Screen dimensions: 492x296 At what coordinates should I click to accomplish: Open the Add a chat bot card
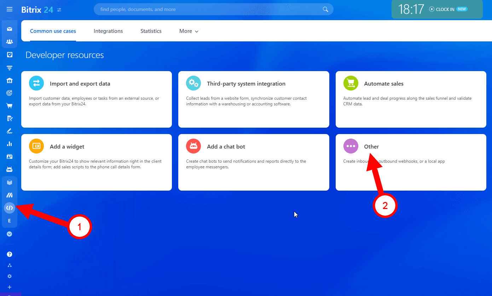coord(254,162)
